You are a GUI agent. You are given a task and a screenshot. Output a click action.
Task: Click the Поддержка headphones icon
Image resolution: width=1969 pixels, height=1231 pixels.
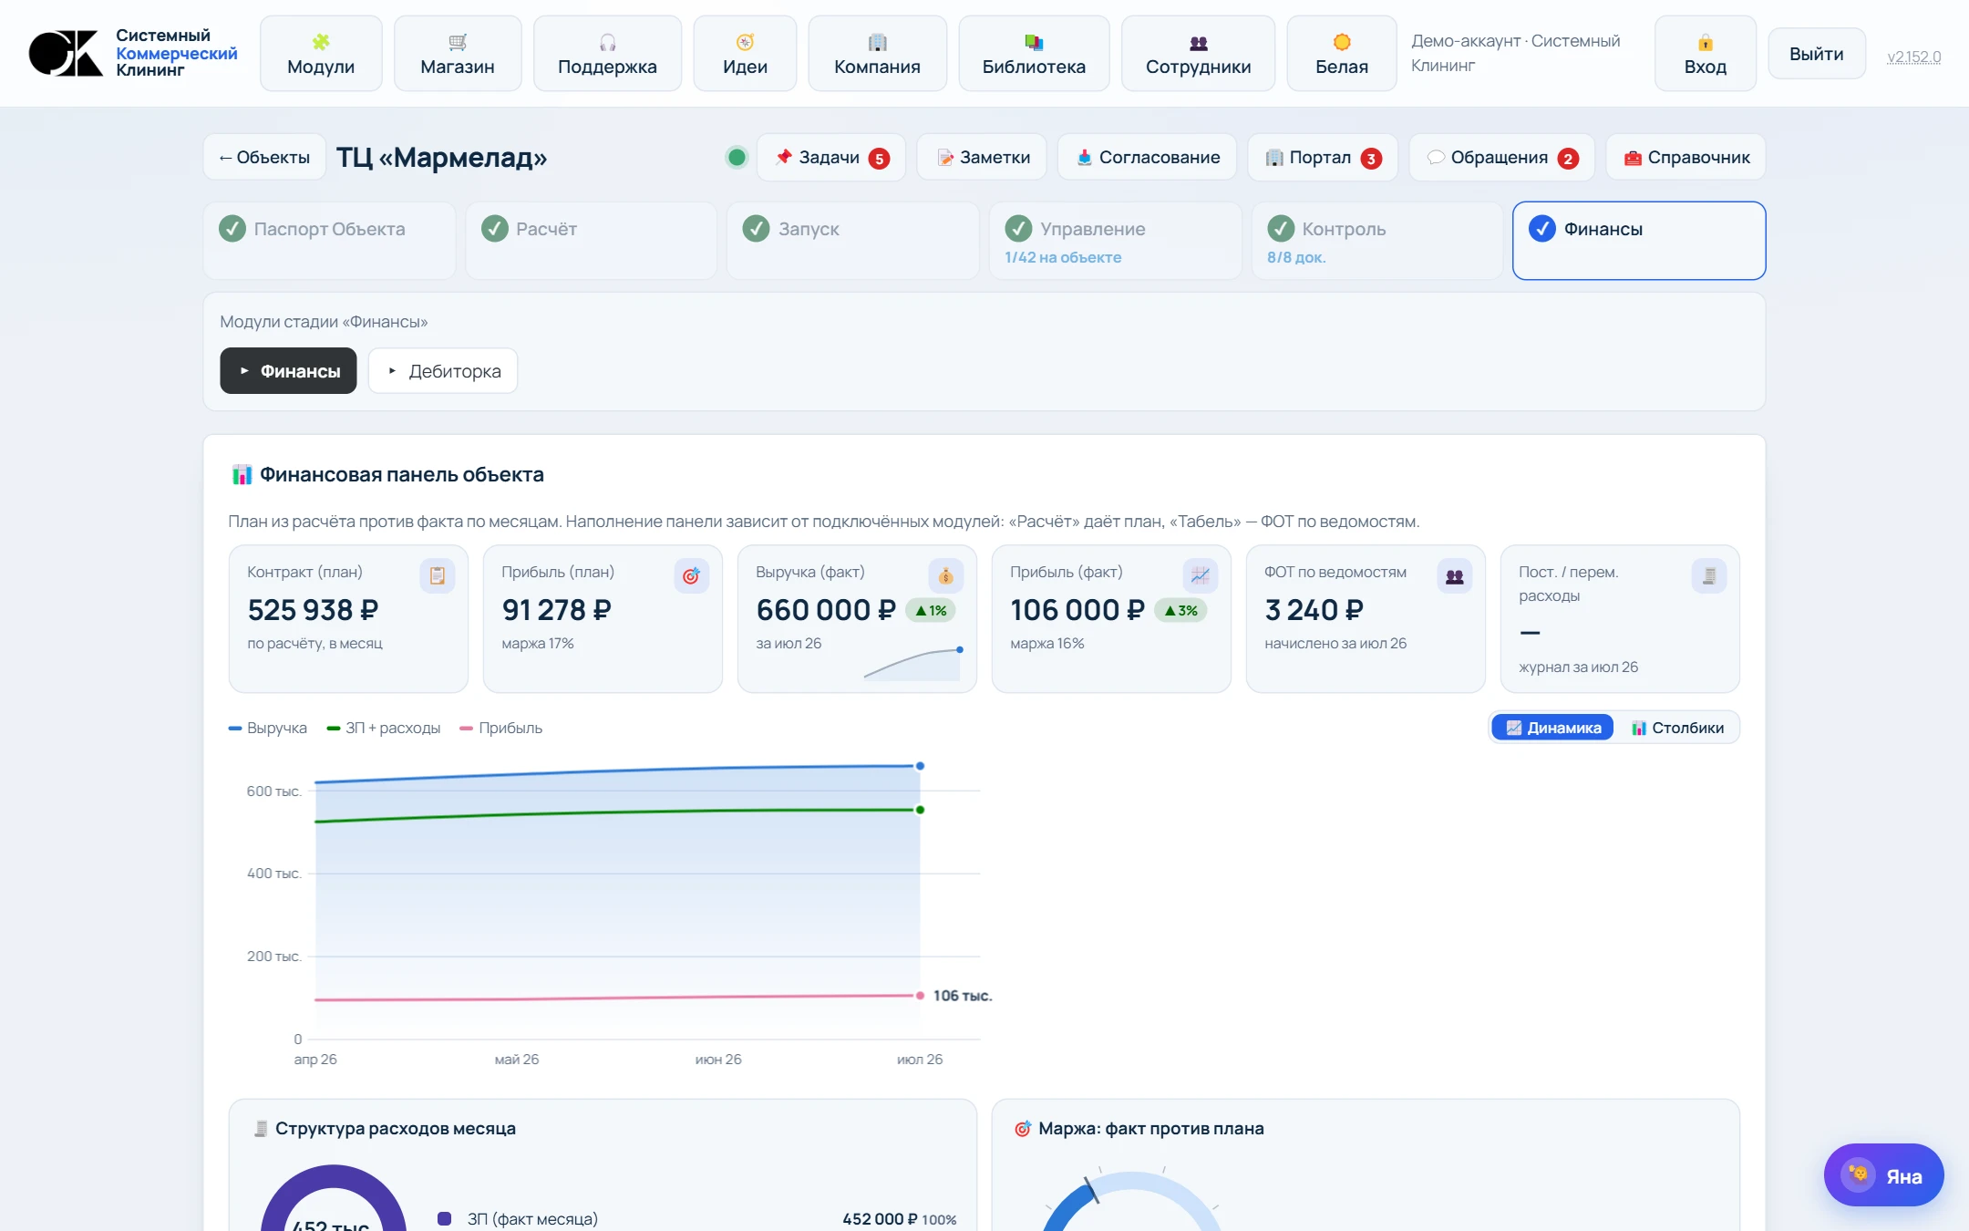[607, 42]
